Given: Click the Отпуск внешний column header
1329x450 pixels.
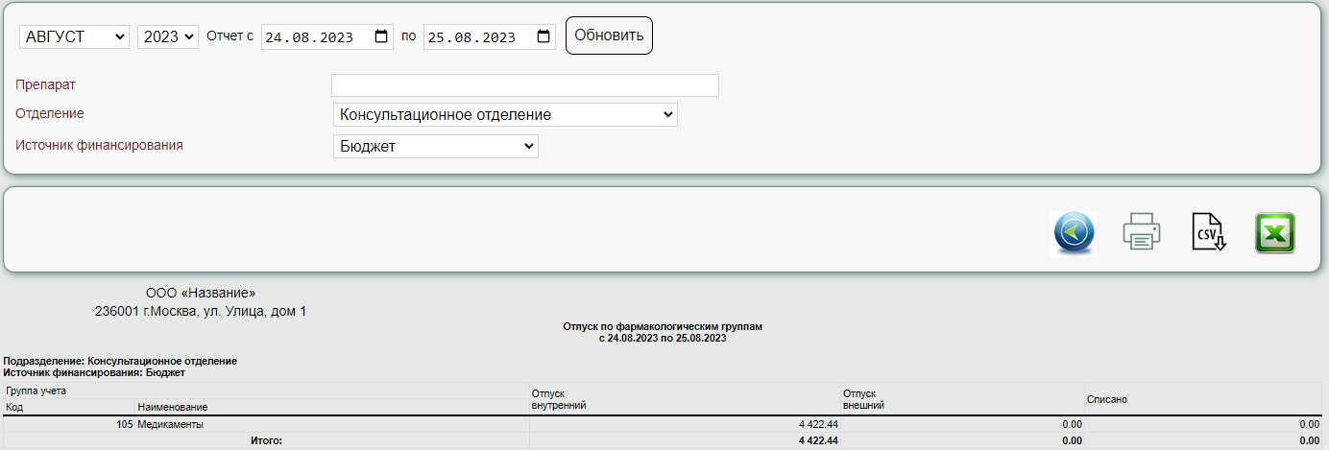Looking at the screenshot, I should pyautogui.click(x=863, y=399).
